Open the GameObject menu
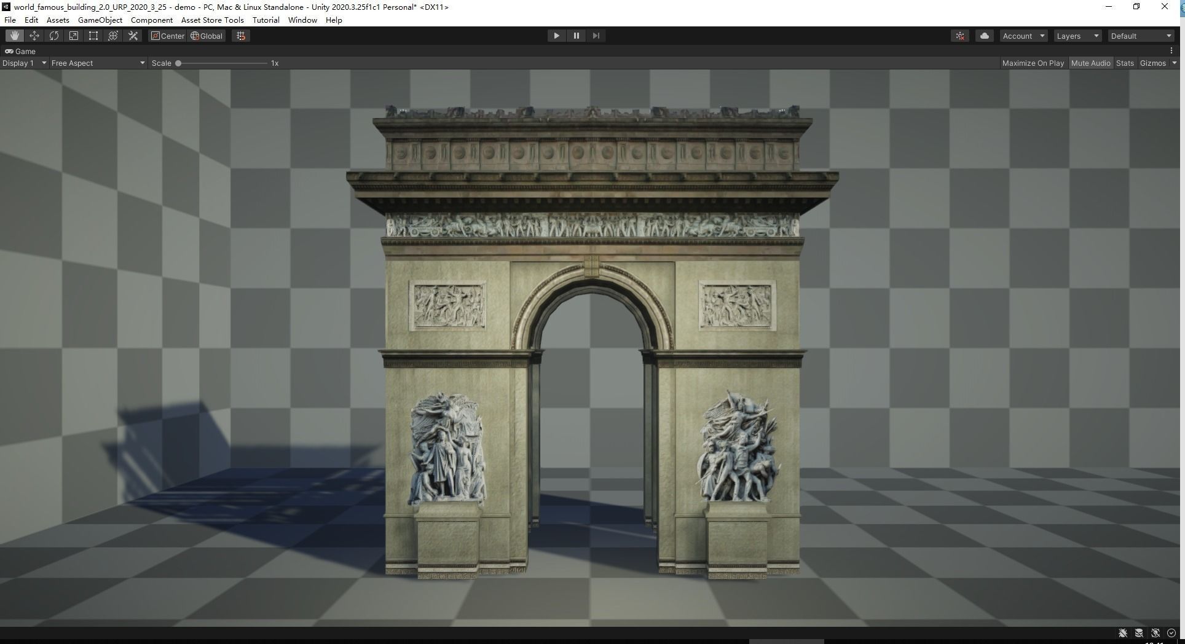The width and height of the screenshot is (1185, 644). coord(100,20)
